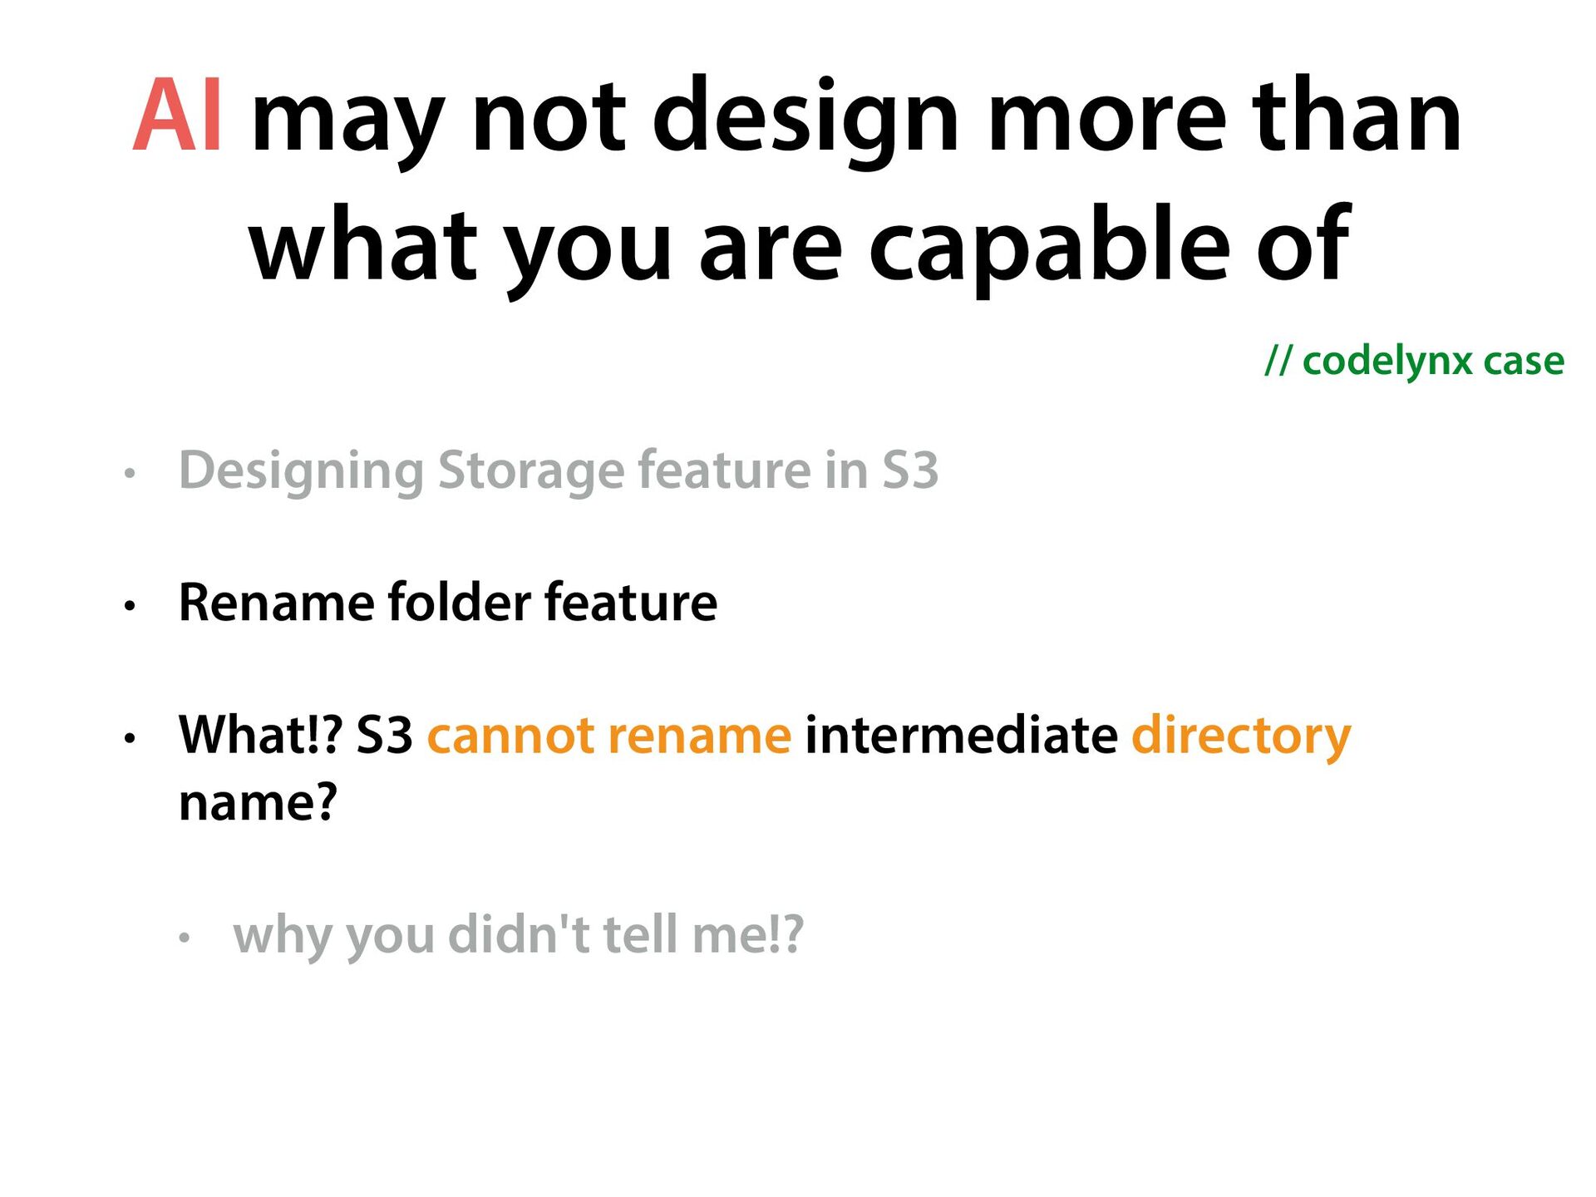Click the 'What!? S3' text
This screenshot has height=1197, width=1596.
[296, 735]
